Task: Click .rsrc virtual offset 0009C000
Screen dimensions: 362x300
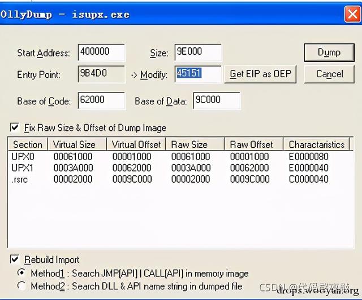Action: tap(132, 179)
